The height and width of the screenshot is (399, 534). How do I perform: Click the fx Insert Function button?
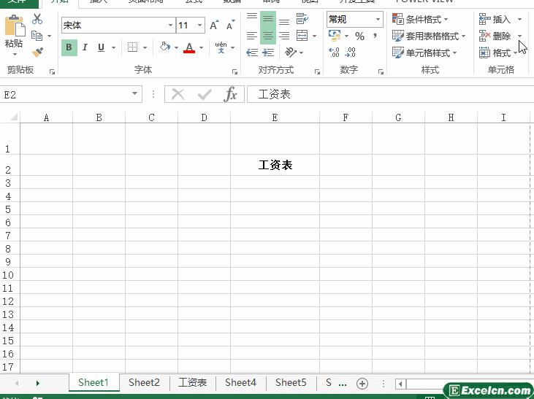pyautogui.click(x=231, y=94)
